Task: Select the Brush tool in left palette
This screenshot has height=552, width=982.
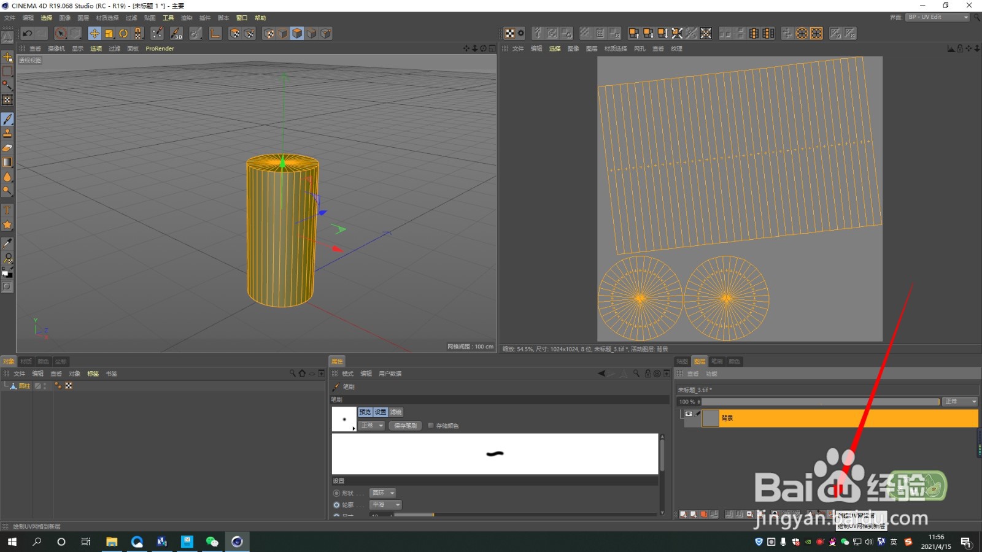Action: [7, 119]
